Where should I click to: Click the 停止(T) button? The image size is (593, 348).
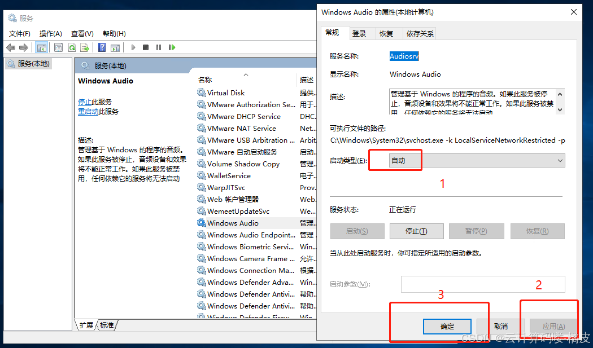click(416, 231)
